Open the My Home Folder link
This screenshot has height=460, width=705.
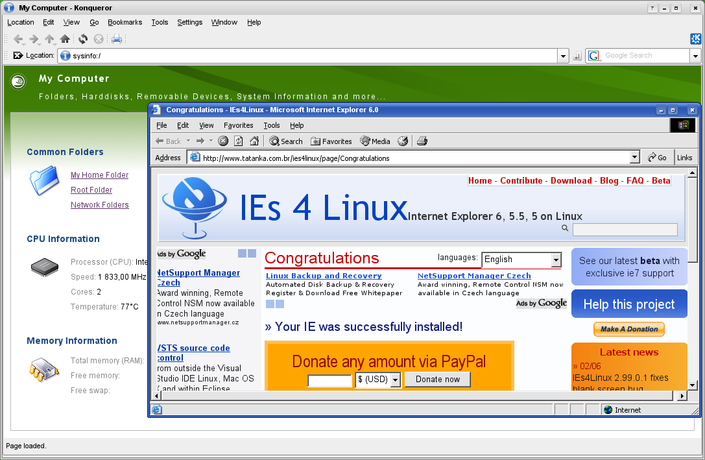click(99, 175)
